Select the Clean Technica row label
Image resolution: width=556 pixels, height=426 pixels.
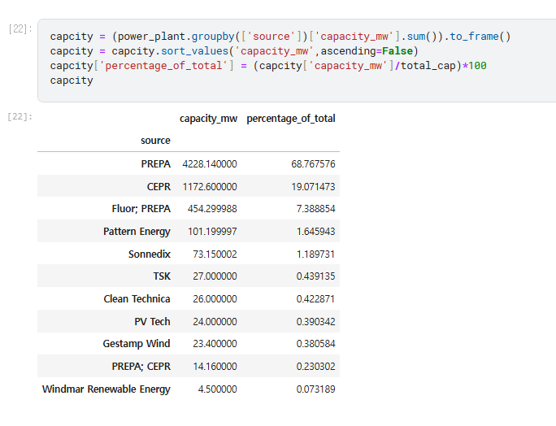pyautogui.click(x=137, y=298)
